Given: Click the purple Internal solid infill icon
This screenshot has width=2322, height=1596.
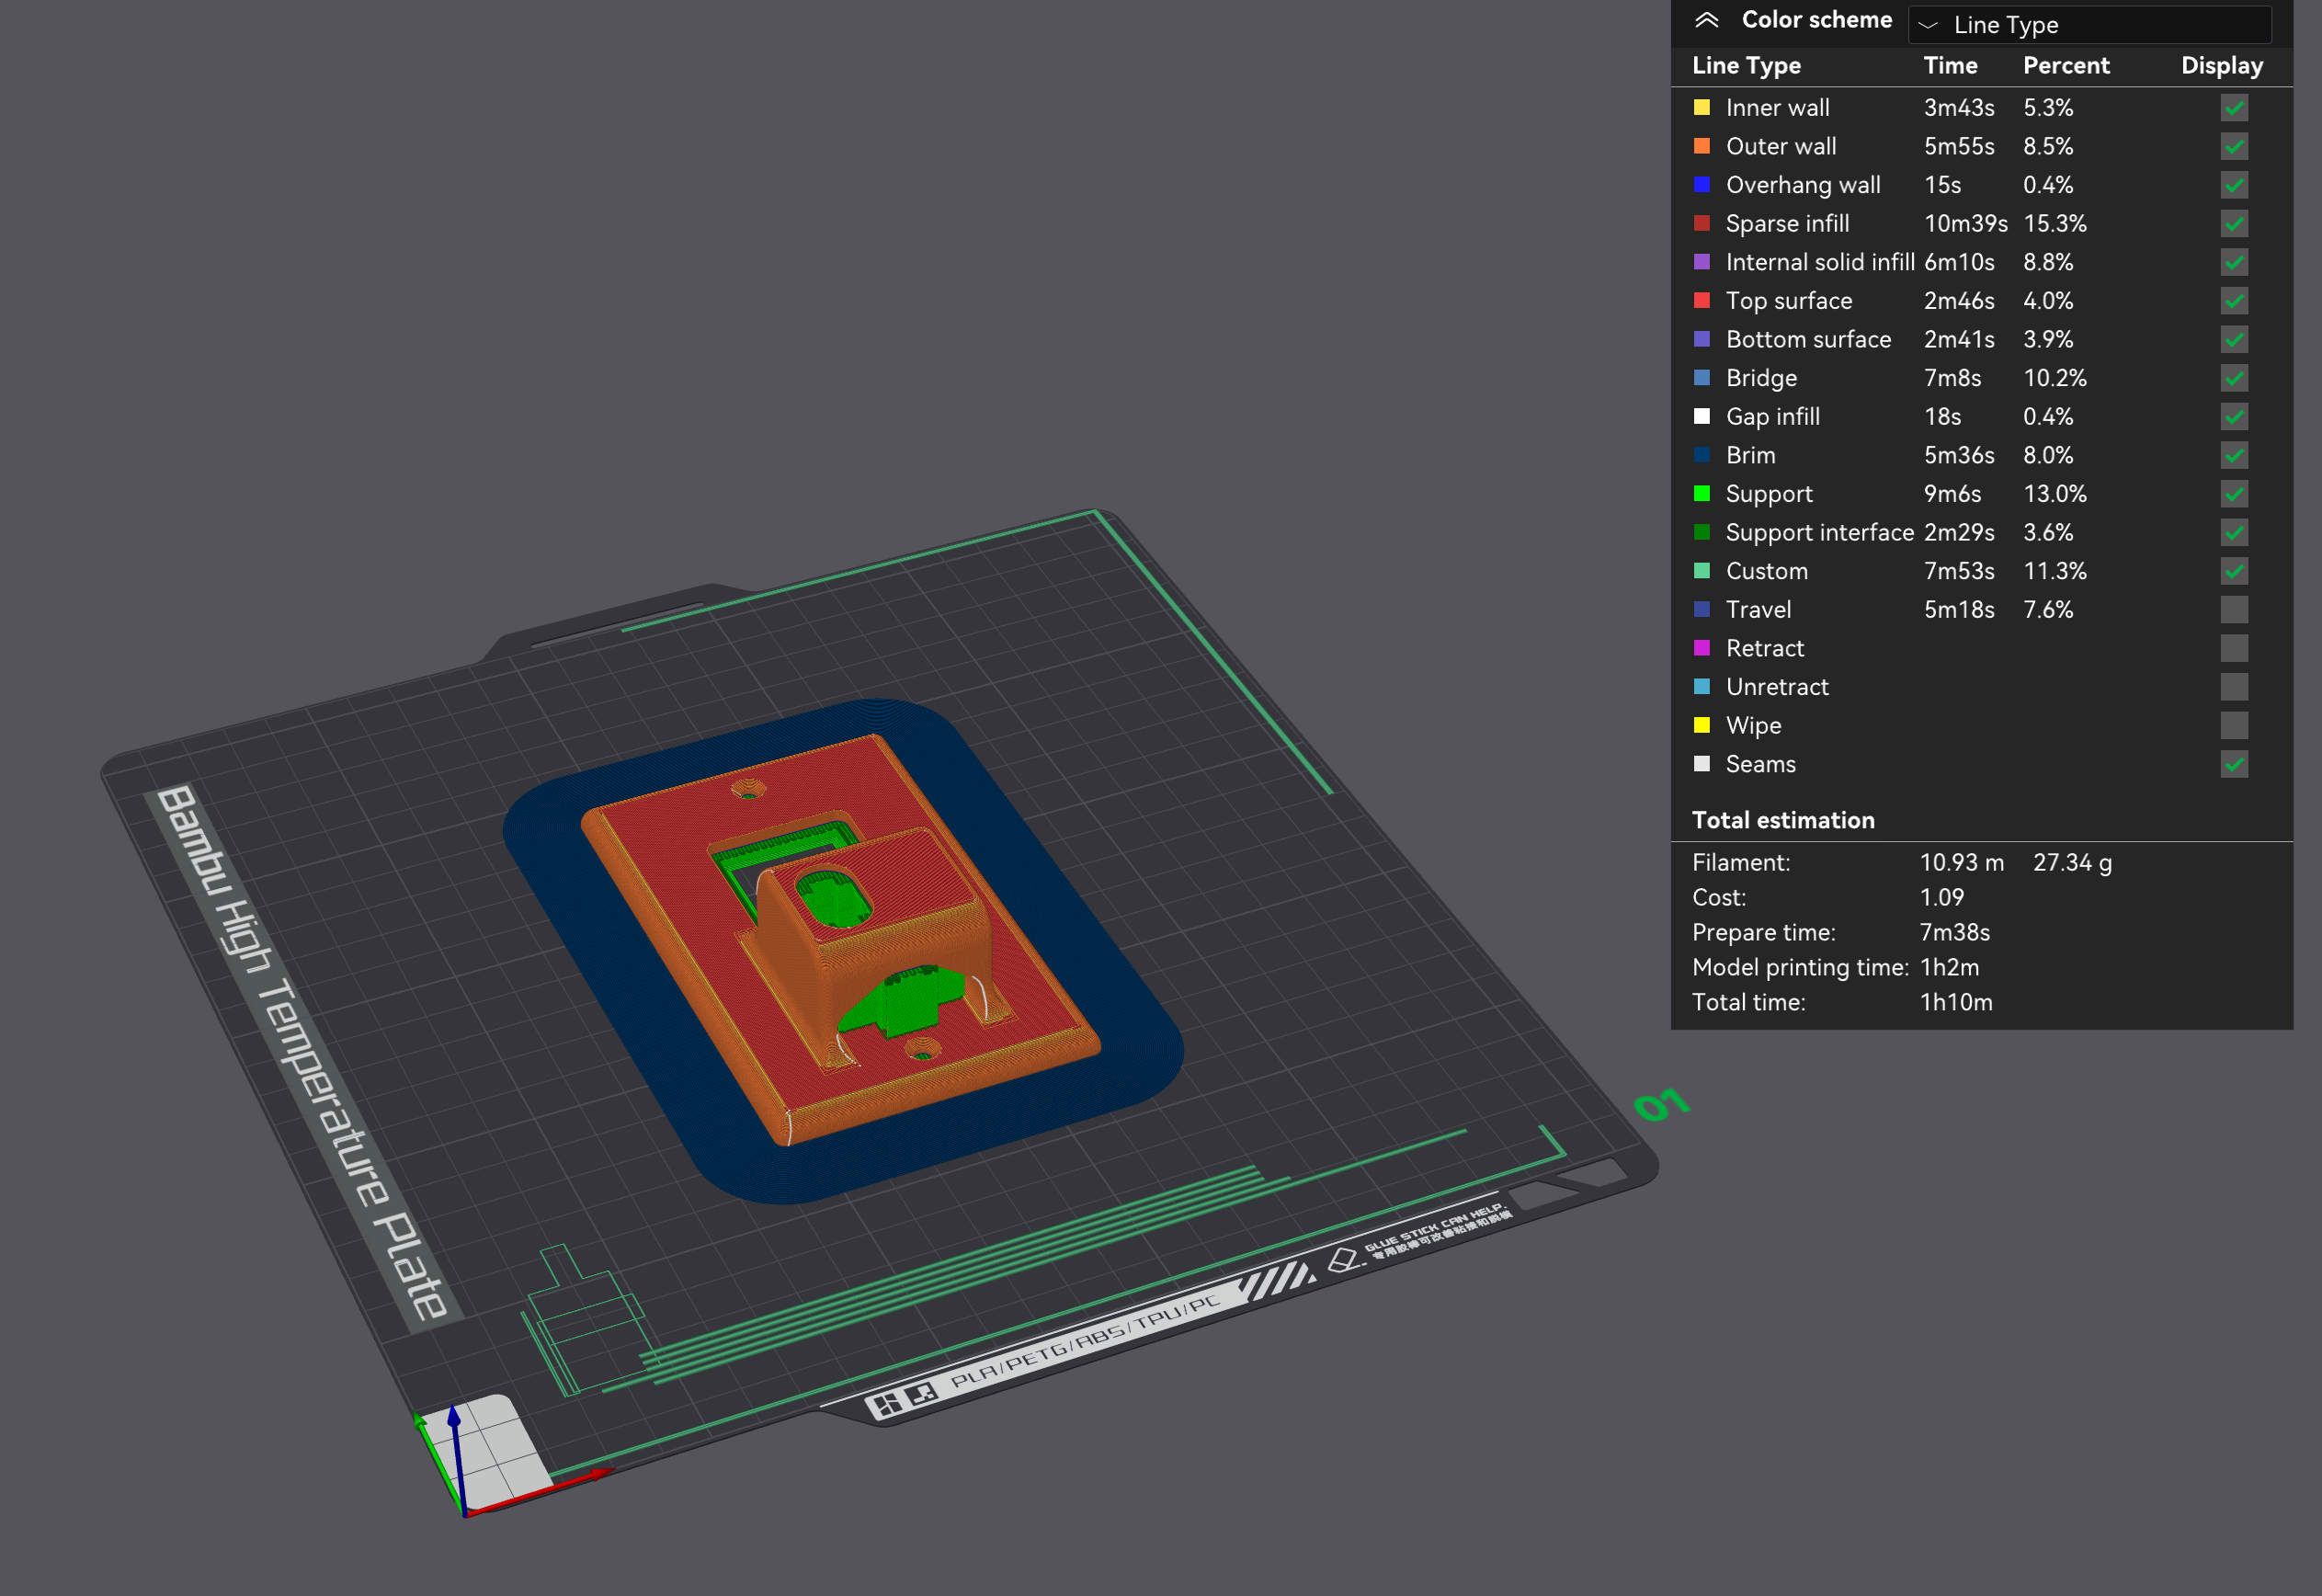Looking at the screenshot, I should 1702,262.
